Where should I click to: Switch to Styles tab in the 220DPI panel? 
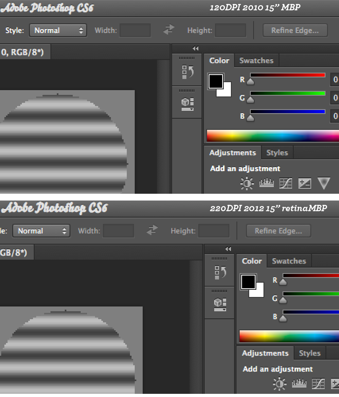coord(310,353)
